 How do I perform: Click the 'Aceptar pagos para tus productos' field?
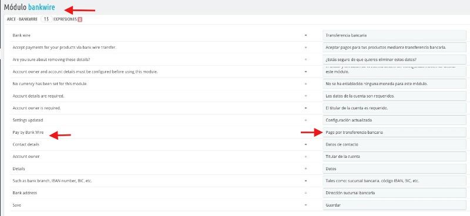pos(394,48)
